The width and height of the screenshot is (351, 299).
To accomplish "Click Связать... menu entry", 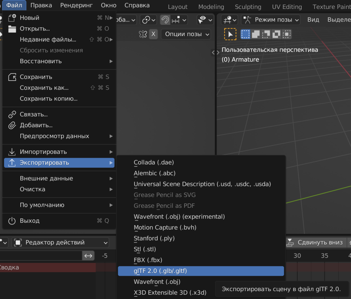I will (x=59, y=114).
